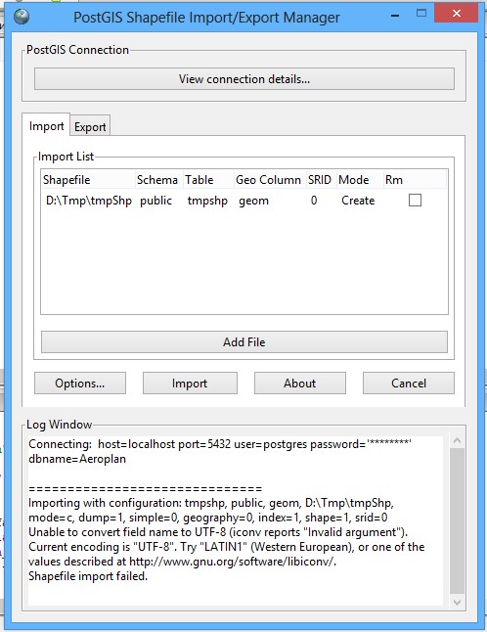The width and height of the screenshot is (487, 632).
Task: Open Mode dropdown showing Create
Action: pyautogui.click(x=358, y=201)
